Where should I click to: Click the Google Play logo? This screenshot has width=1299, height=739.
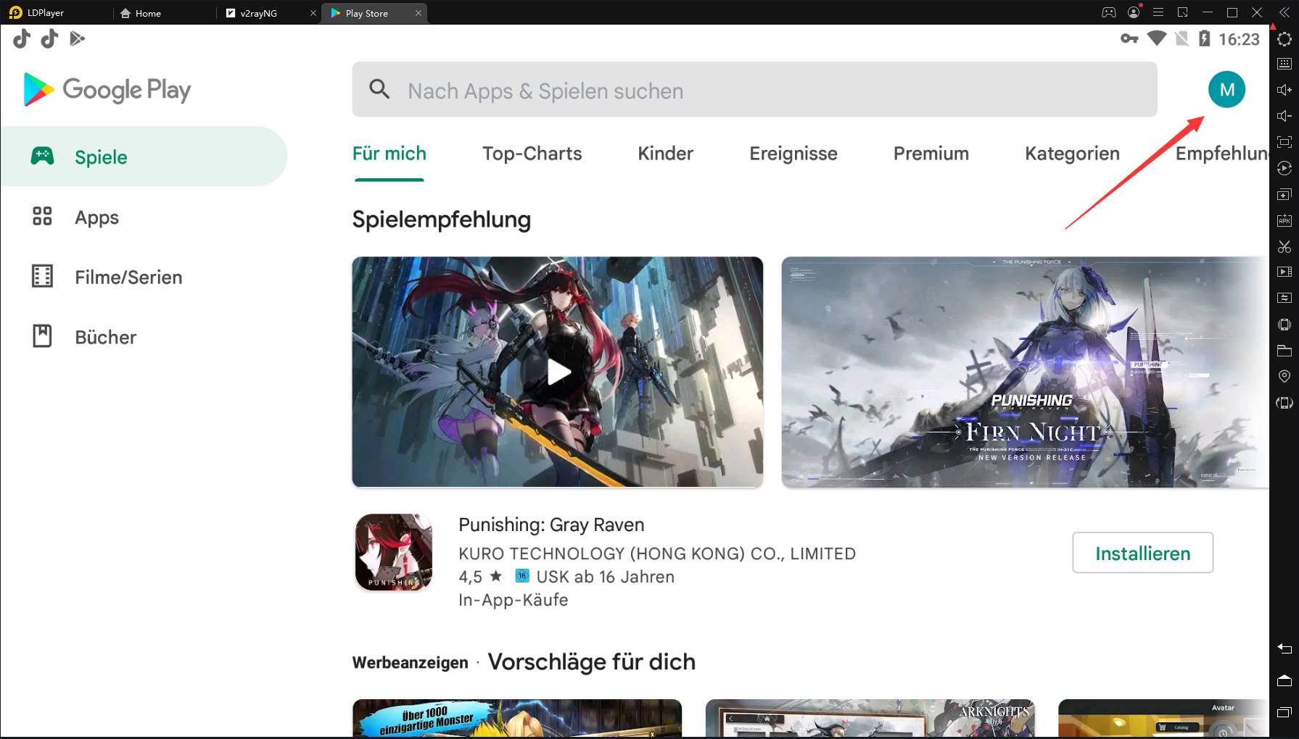(x=107, y=90)
